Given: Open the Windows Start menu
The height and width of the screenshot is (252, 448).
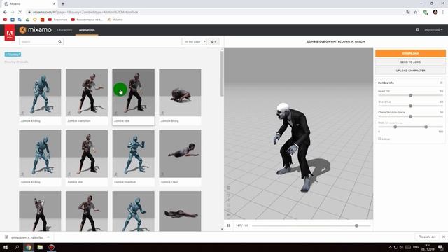Looking at the screenshot, I should (6, 247).
